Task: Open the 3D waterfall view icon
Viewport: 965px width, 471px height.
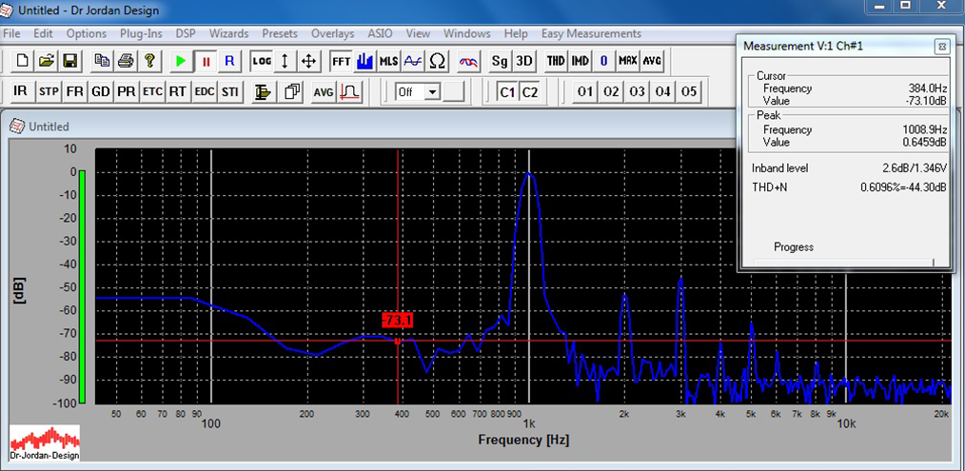Action: pyautogui.click(x=524, y=61)
